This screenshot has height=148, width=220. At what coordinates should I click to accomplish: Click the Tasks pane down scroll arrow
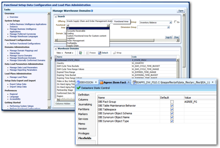49,107
